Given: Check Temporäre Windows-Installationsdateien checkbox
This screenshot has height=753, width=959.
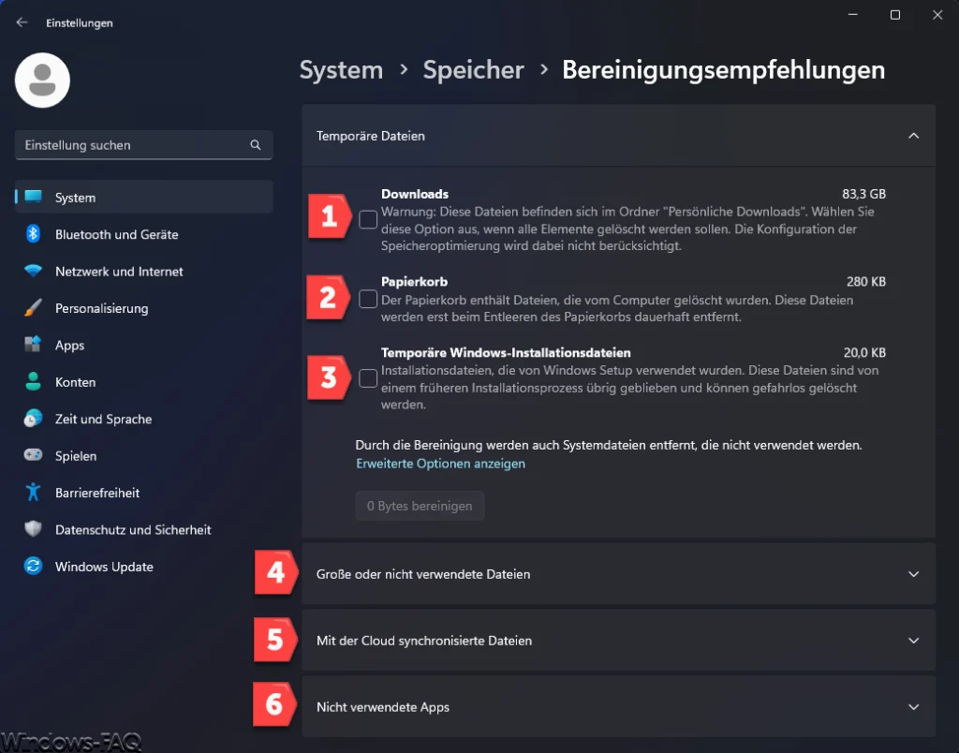Looking at the screenshot, I should point(367,378).
